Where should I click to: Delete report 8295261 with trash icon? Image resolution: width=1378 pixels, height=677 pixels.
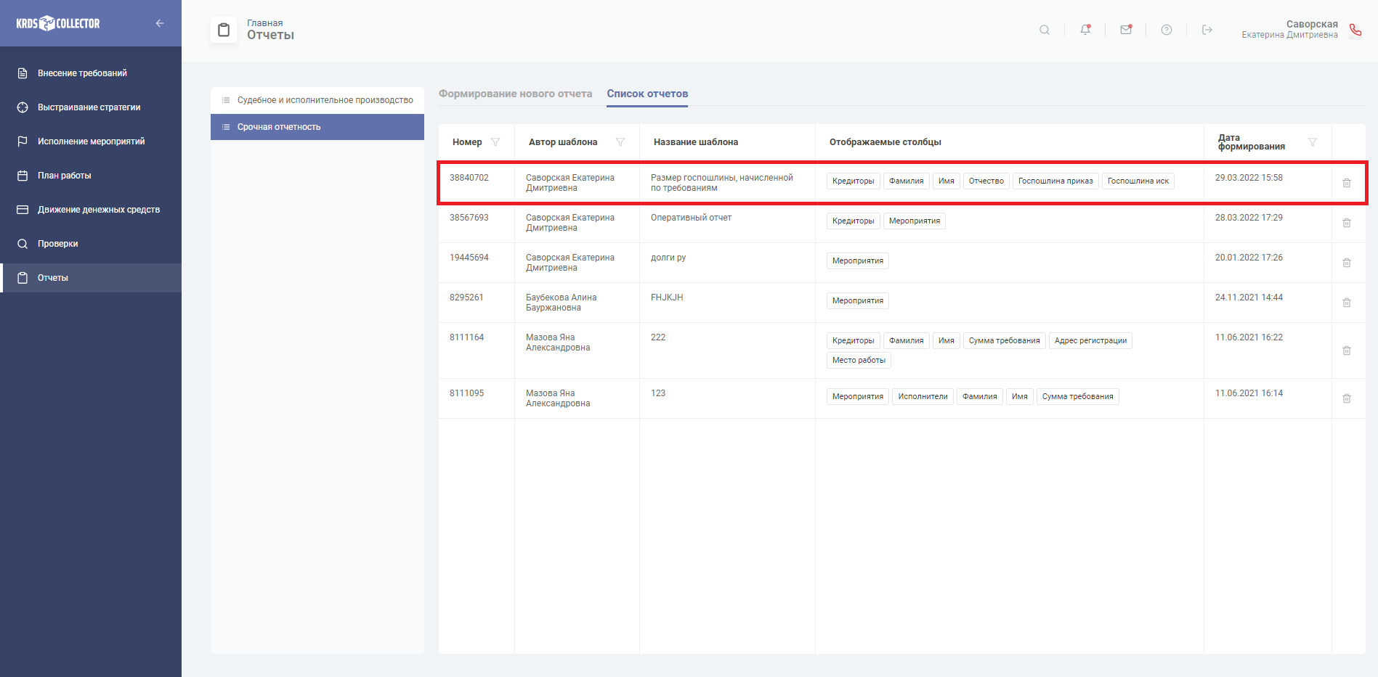pyautogui.click(x=1347, y=303)
